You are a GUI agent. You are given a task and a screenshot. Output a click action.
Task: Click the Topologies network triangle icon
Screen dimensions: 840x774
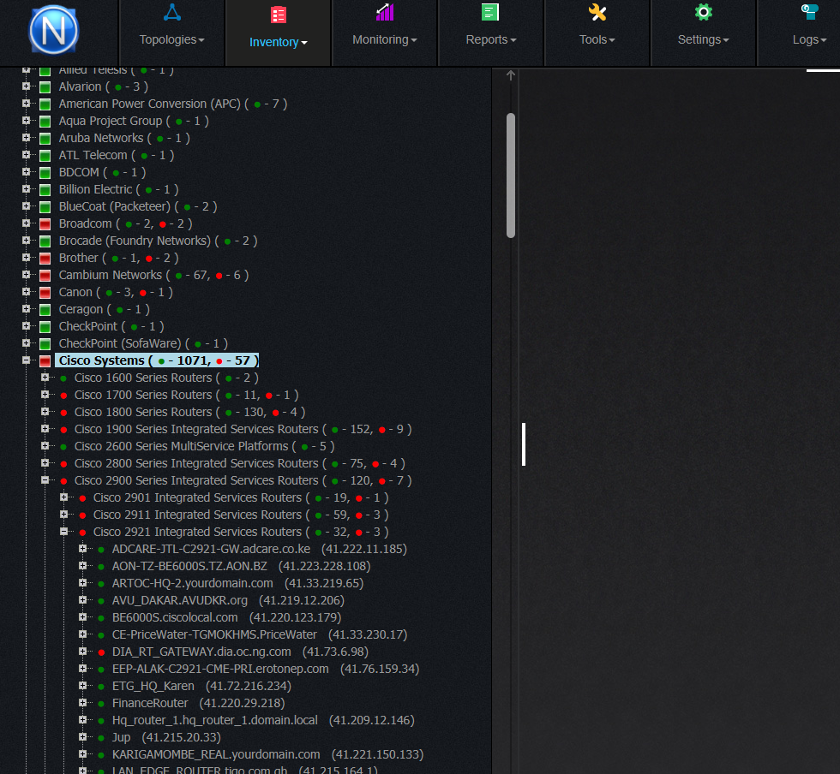coord(172,12)
